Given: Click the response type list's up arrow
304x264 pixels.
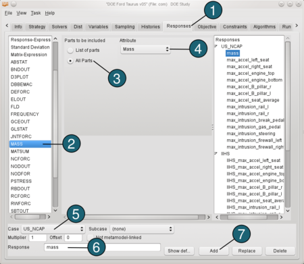Looking at the screenshot, I should [x=55, y=38].
